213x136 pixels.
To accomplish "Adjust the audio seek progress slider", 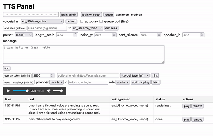I will [21, 91].
